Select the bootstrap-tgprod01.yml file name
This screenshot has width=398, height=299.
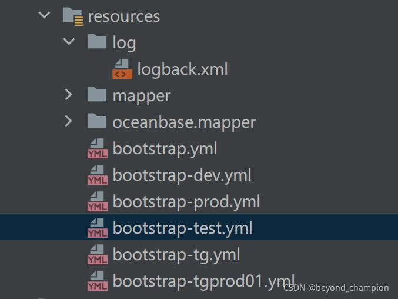pos(204,281)
